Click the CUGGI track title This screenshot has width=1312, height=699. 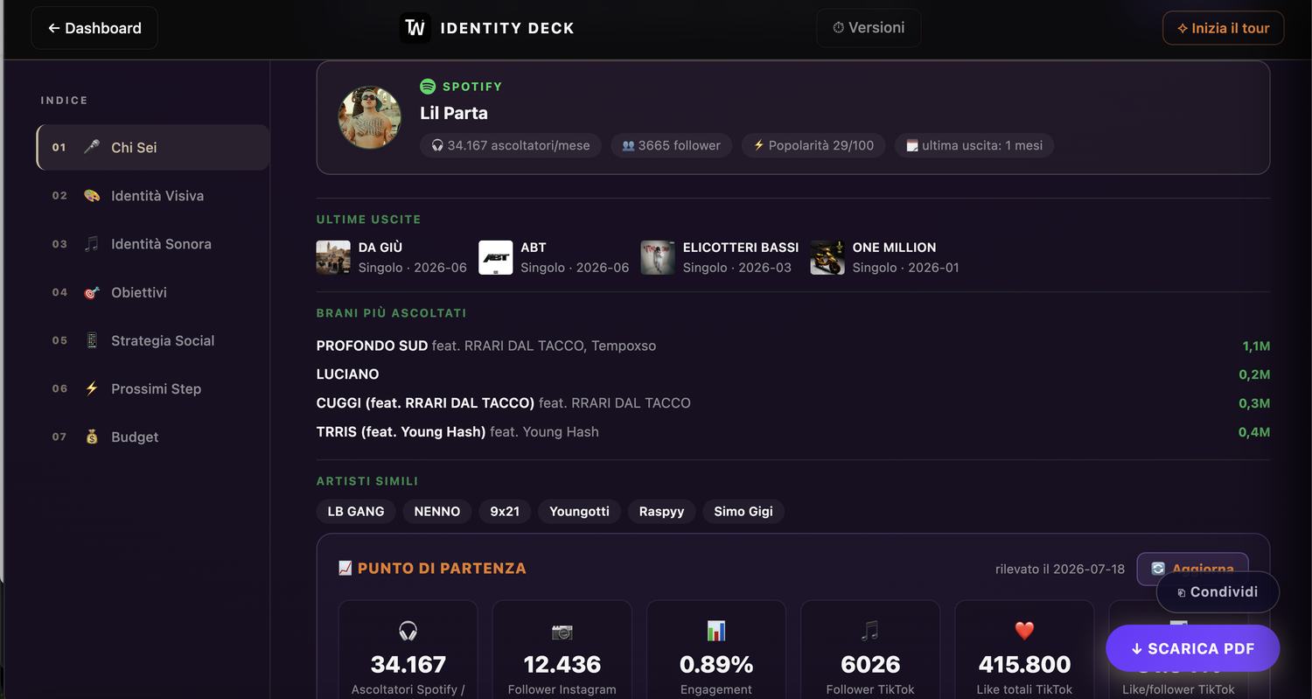pyautogui.click(x=425, y=403)
